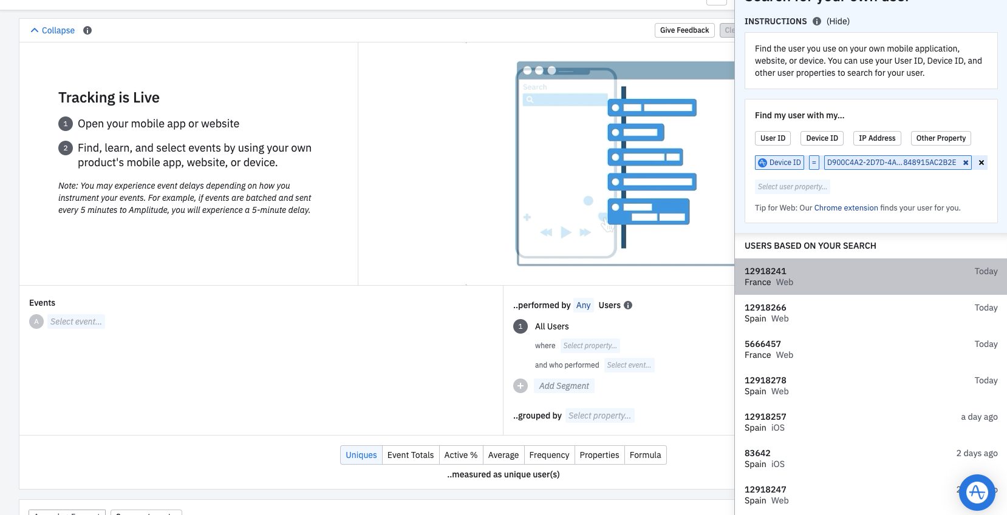Screen dimensions: 1007x515
Task: Remove the Device ID filter row
Action: point(981,163)
